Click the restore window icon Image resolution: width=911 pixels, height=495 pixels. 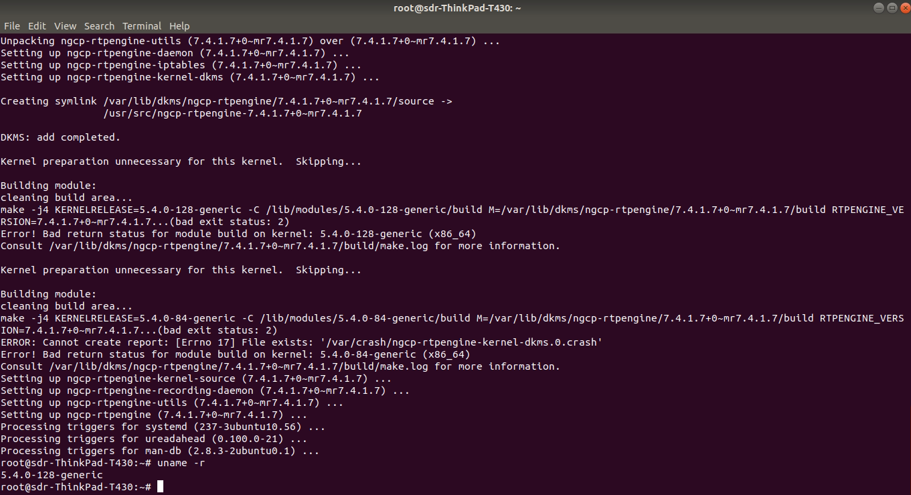click(891, 7)
